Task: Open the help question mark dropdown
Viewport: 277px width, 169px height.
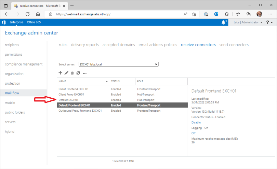Action: [x=269, y=22]
